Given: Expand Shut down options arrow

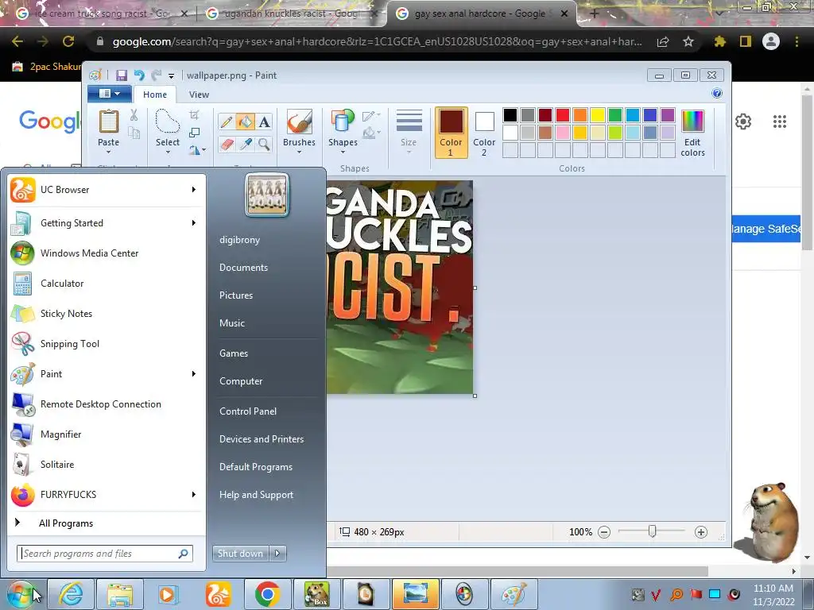Looking at the screenshot, I should coord(277,554).
